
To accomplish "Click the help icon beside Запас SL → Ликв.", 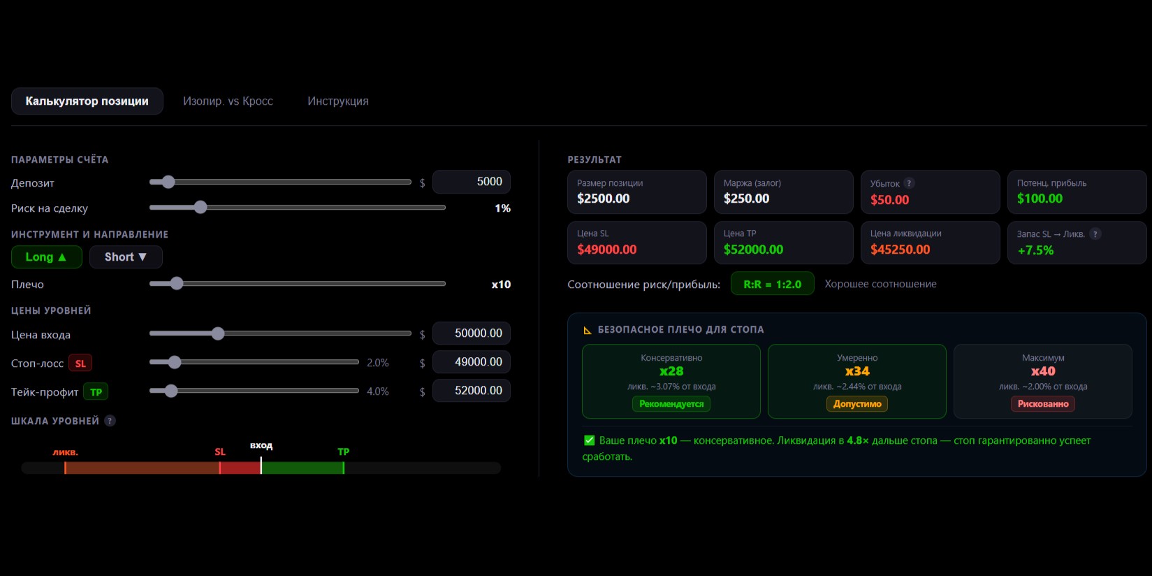I will (x=1095, y=234).
